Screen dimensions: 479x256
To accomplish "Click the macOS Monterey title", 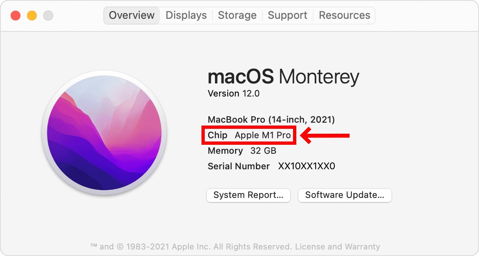I will pyautogui.click(x=283, y=77).
